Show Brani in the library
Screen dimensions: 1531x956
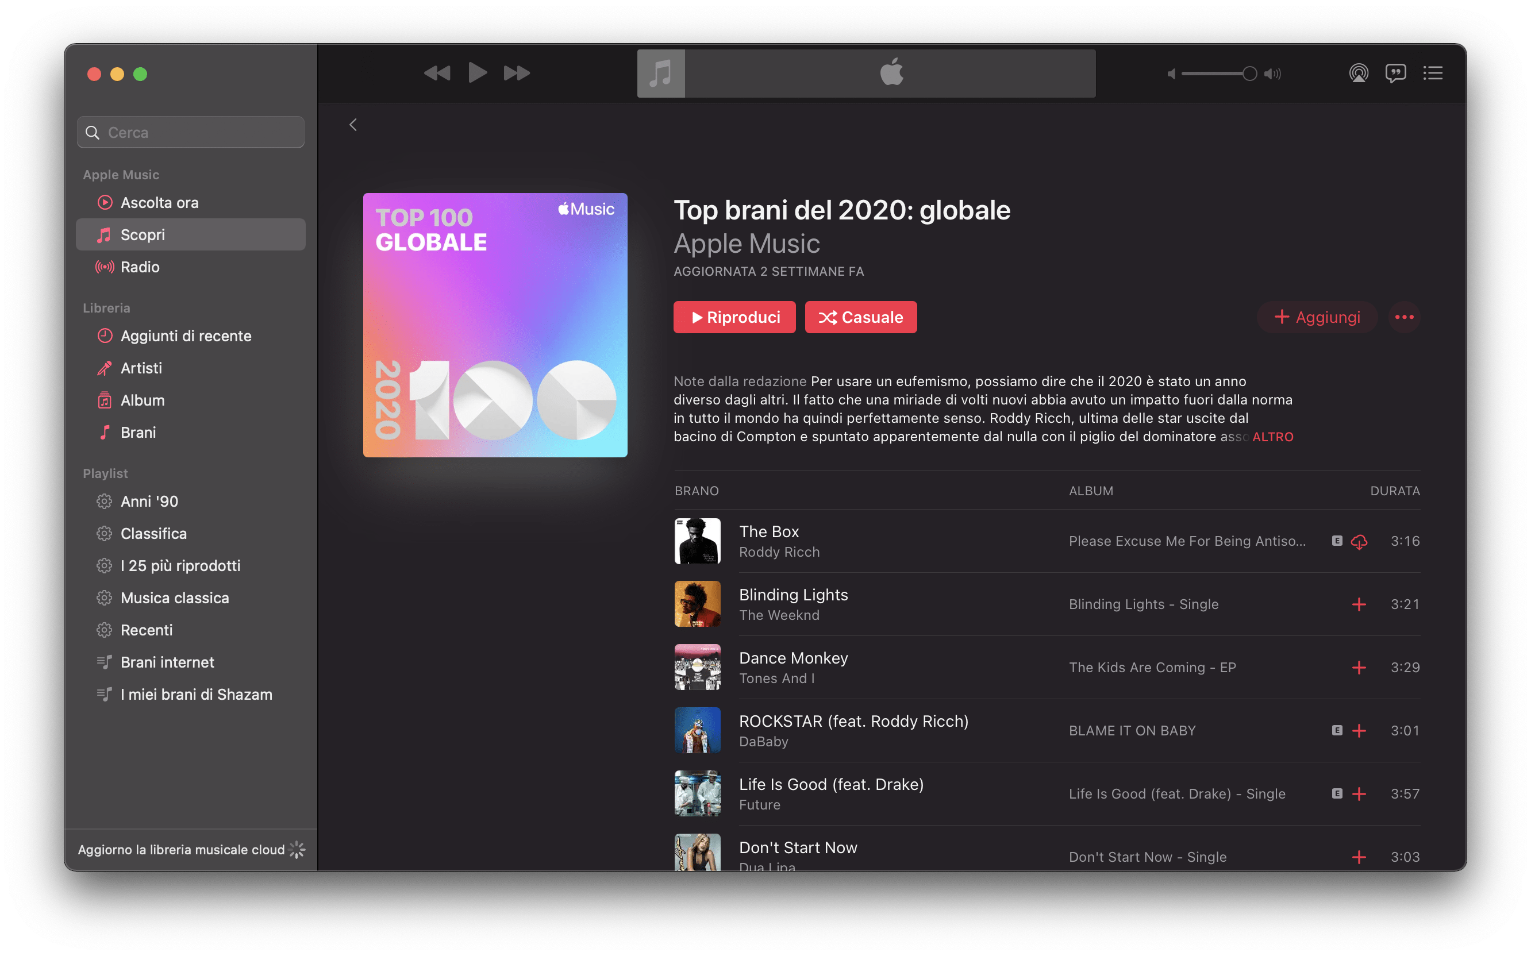tap(191, 433)
